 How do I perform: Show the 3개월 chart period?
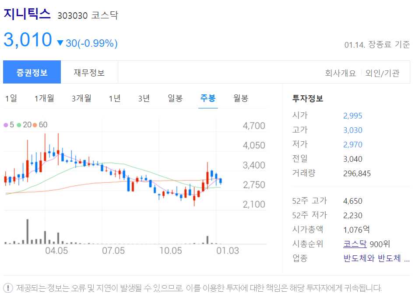coord(81,98)
